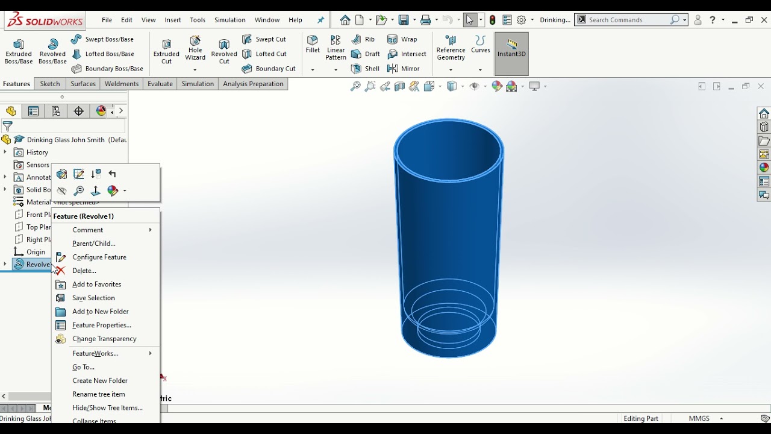Apply the Fillet tool
This screenshot has height=434, width=771.
click(313, 45)
